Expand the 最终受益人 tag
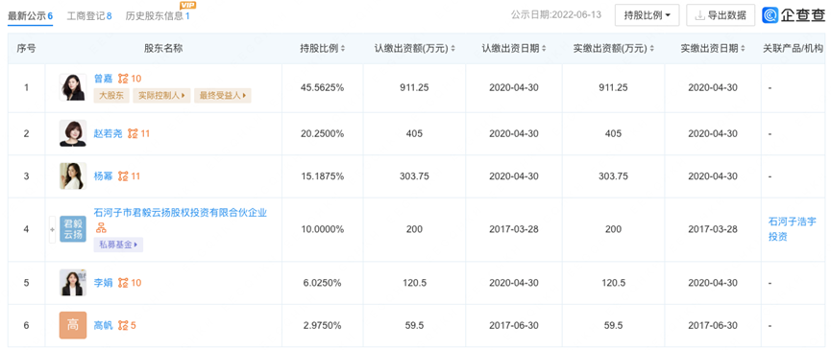Image resolution: width=831 pixels, height=350 pixels. tap(223, 96)
